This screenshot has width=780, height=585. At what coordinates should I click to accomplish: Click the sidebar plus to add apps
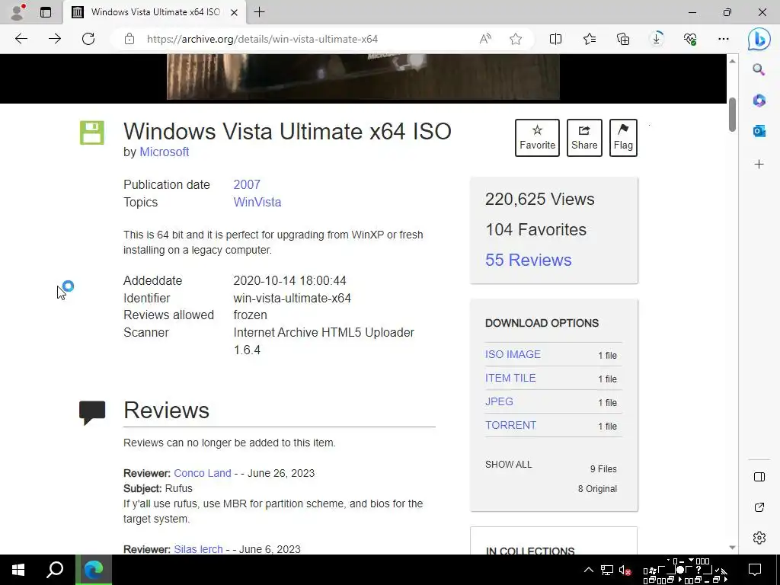point(759,165)
